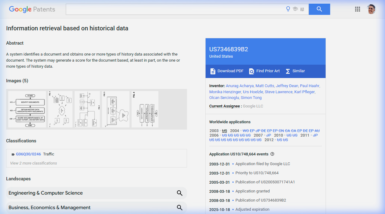Open inventor Simon Tong link
Viewport: 385px width, 214px height.
pyautogui.click(x=251, y=98)
